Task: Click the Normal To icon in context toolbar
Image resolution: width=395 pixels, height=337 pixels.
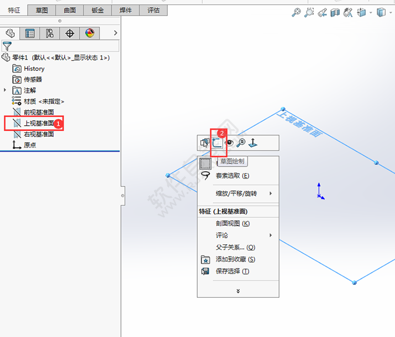Action: pos(253,143)
